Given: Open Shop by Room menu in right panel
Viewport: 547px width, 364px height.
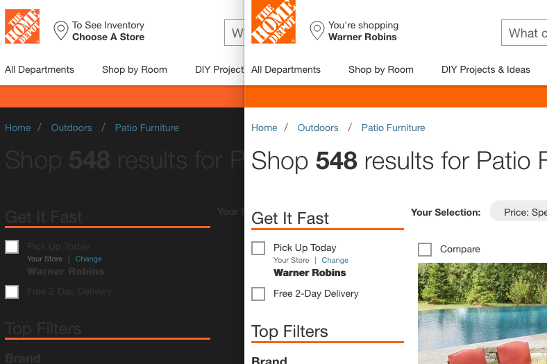Looking at the screenshot, I should coord(380,69).
